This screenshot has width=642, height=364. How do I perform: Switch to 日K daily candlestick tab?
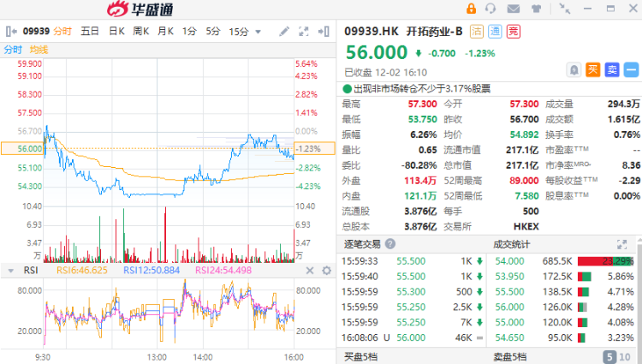coord(116,31)
